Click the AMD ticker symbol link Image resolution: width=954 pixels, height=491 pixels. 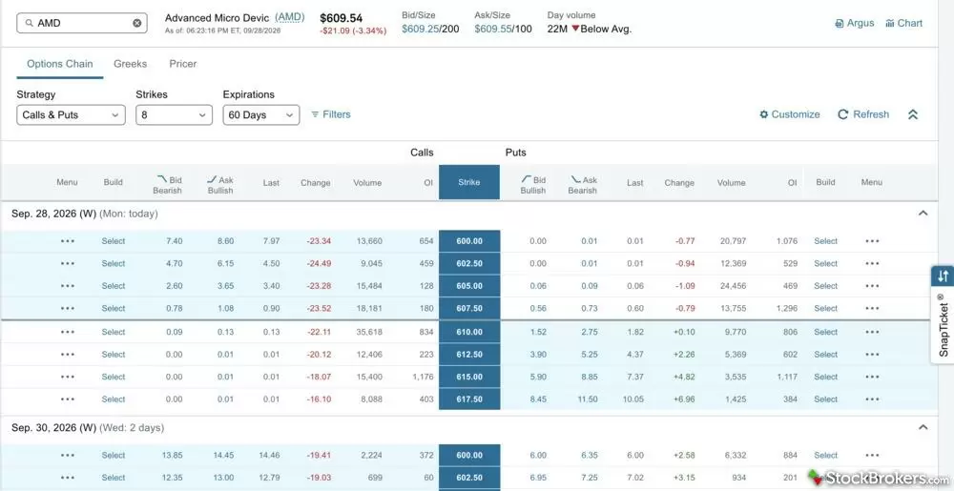pos(290,17)
